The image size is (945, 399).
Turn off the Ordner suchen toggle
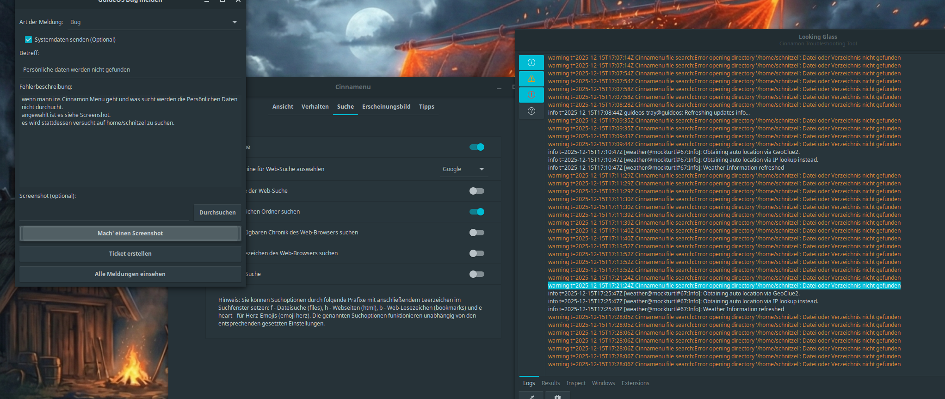point(476,212)
